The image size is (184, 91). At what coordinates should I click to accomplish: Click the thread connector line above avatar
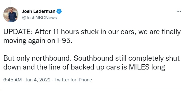(x=11, y=3)
